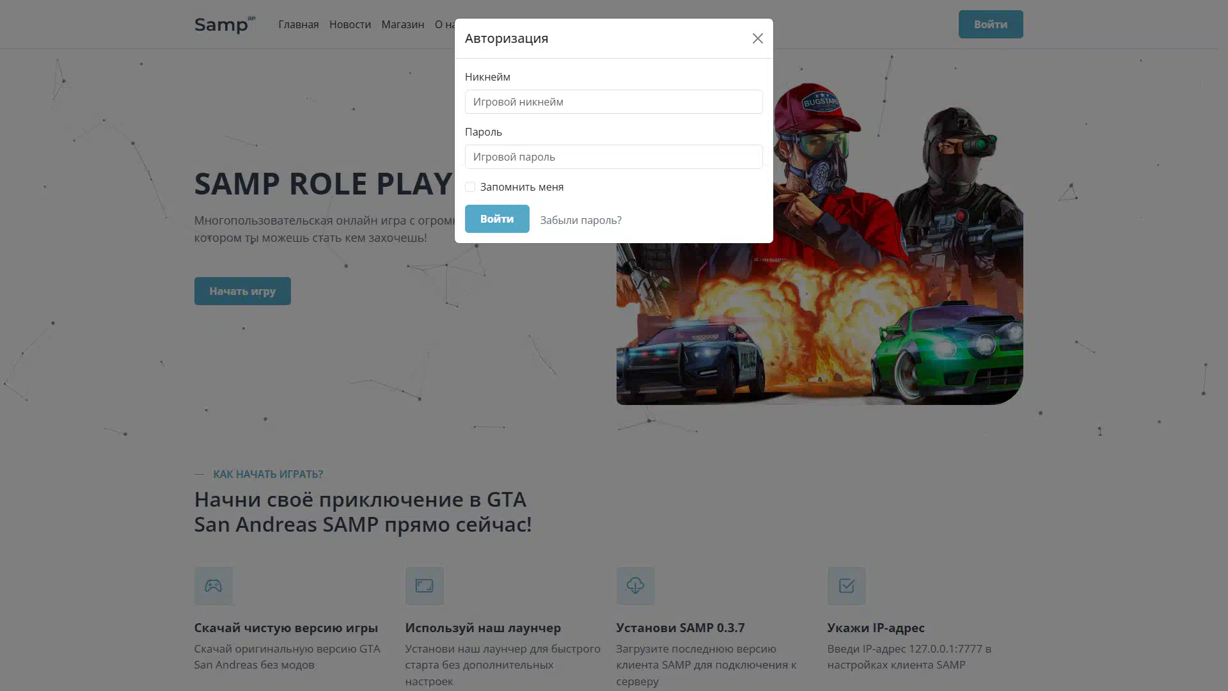Click the cloud download icon
Screen dimensions: 1228x691
[635, 585]
